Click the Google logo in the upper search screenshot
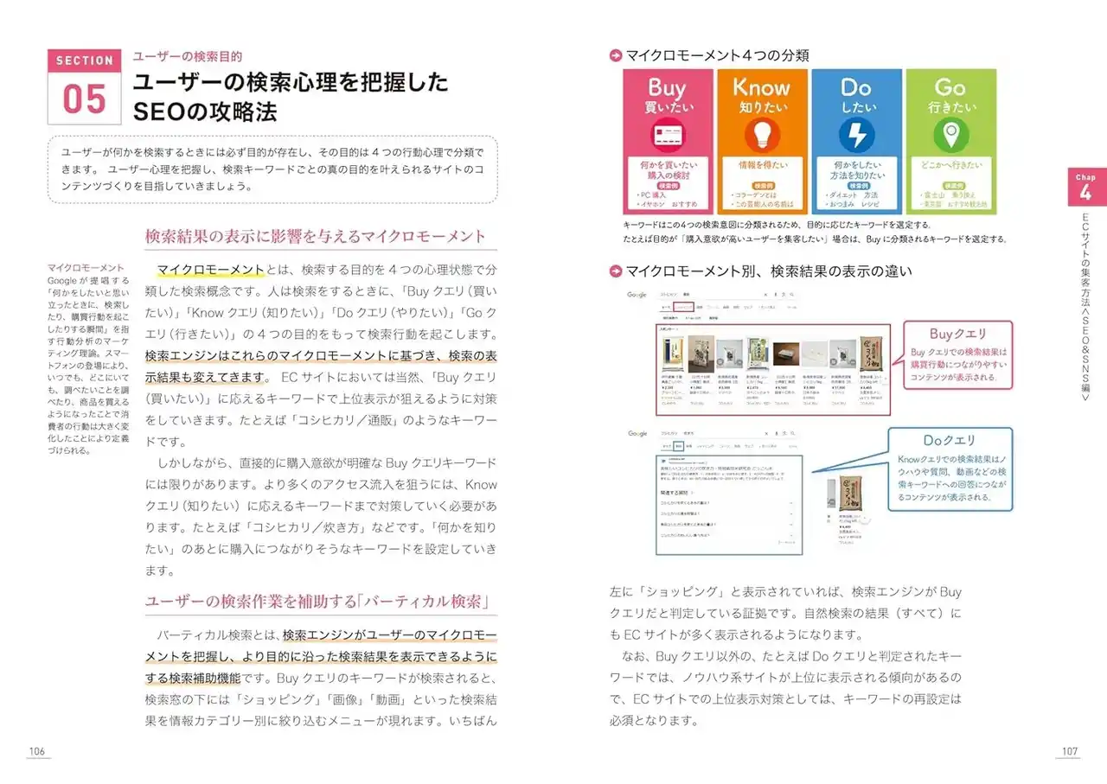The image size is (1107, 784). (637, 296)
